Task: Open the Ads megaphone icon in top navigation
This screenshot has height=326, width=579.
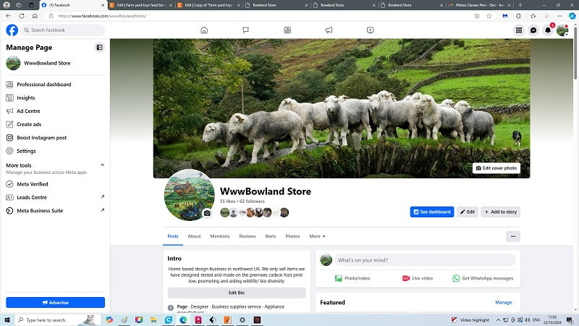Action: [329, 30]
